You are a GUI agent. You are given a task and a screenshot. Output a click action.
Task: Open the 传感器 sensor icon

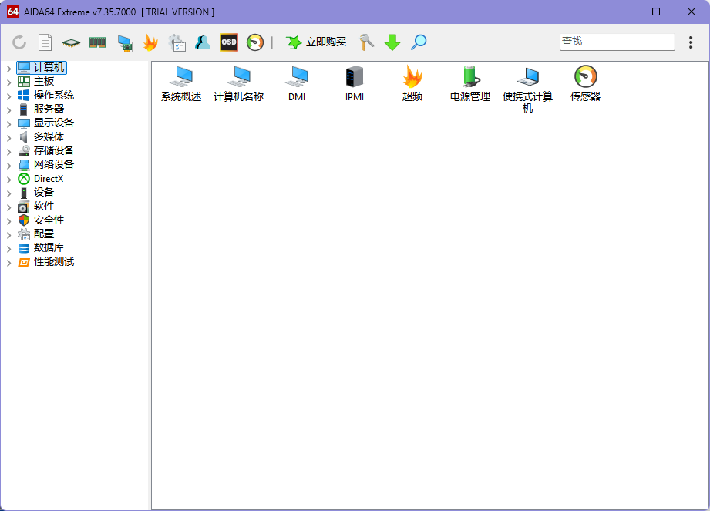coord(585,83)
